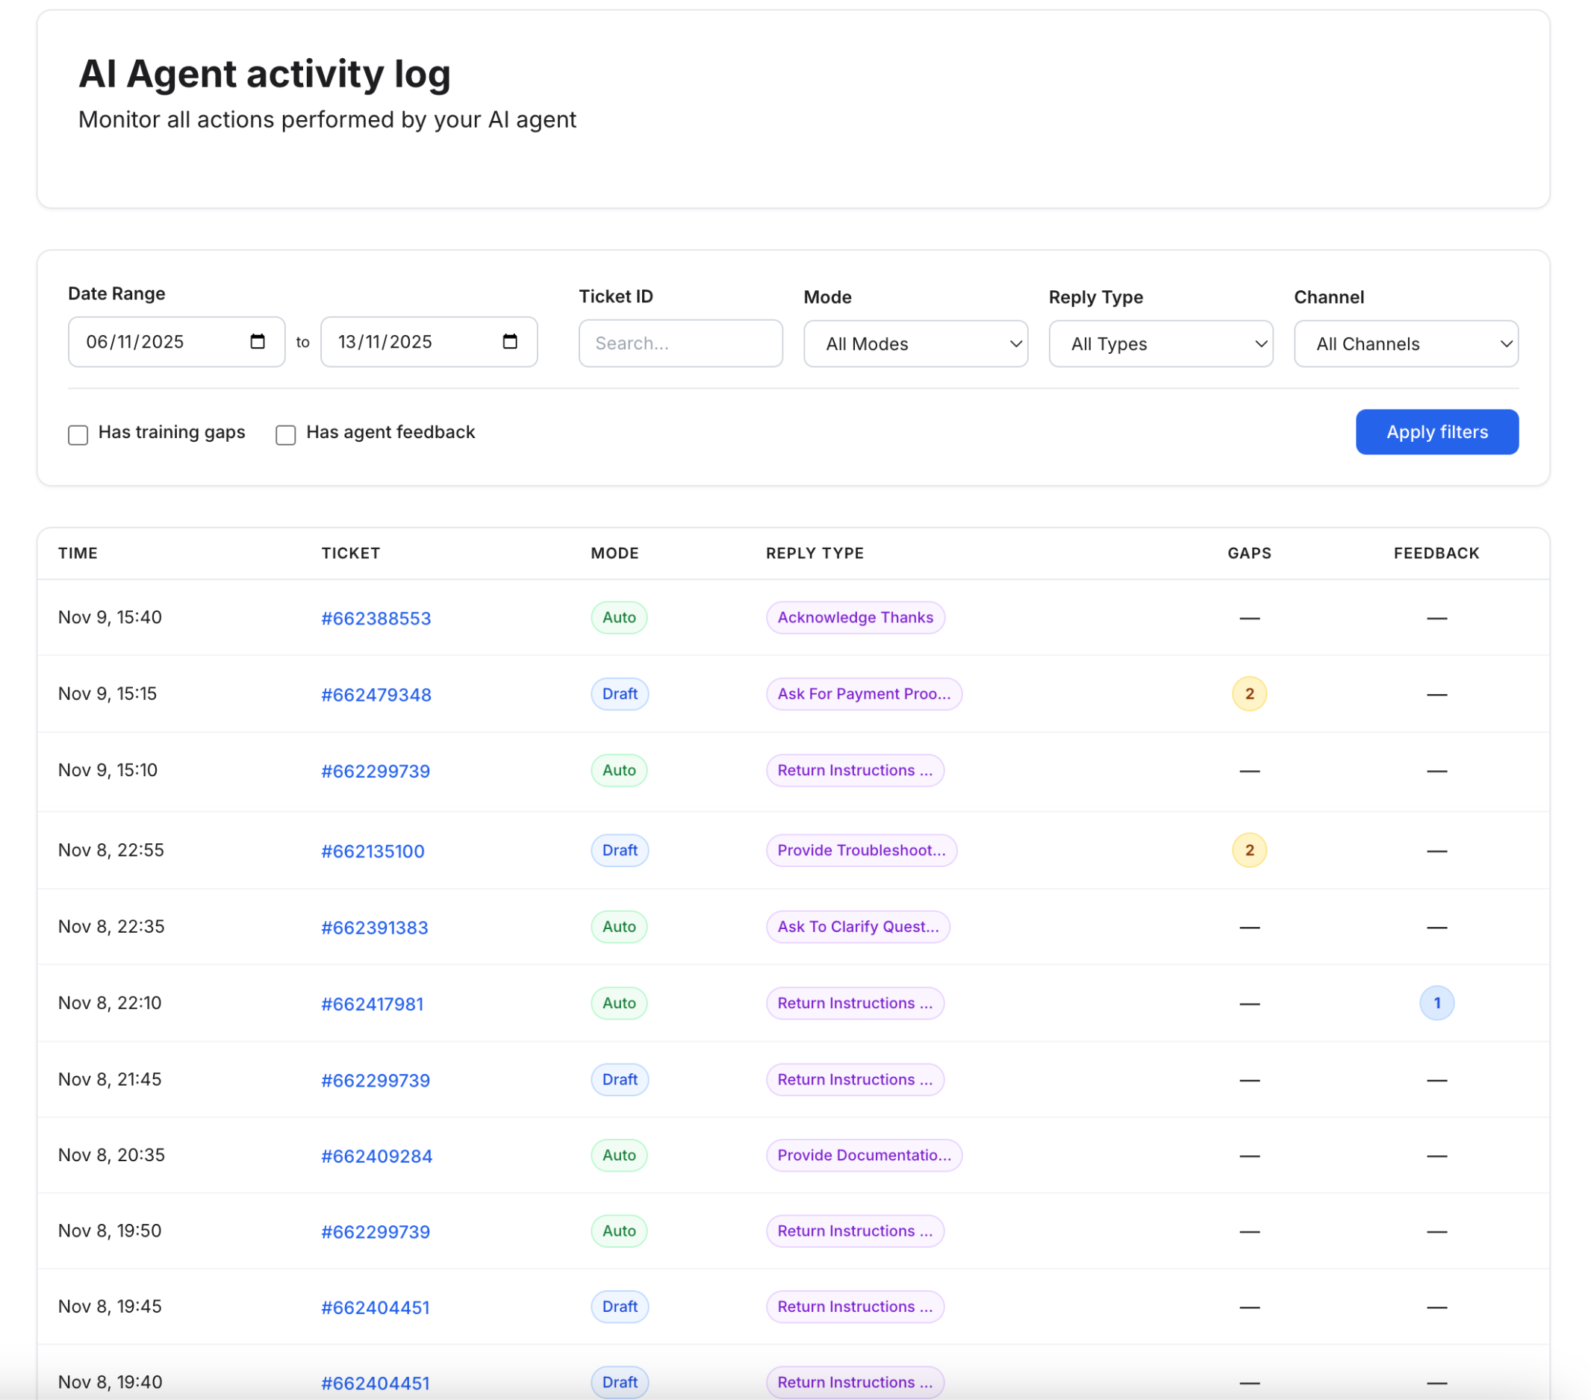Screen dimensions: 1591x1400
Task: Open the All Types reply dropdown
Action: pos(1159,343)
